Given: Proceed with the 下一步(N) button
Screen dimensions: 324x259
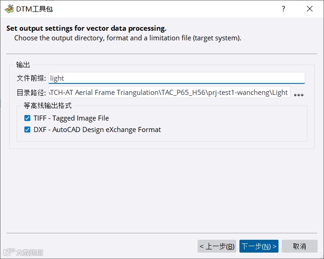Looking at the screenshot, I should (x=259, y=246).
